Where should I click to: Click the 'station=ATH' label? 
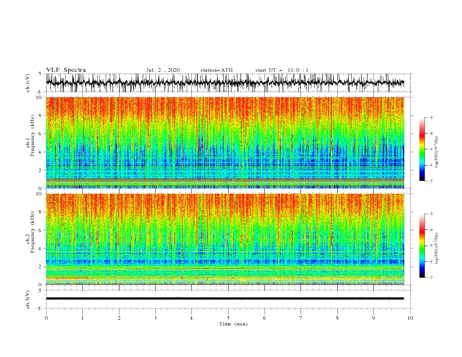[x=216, y=70]
